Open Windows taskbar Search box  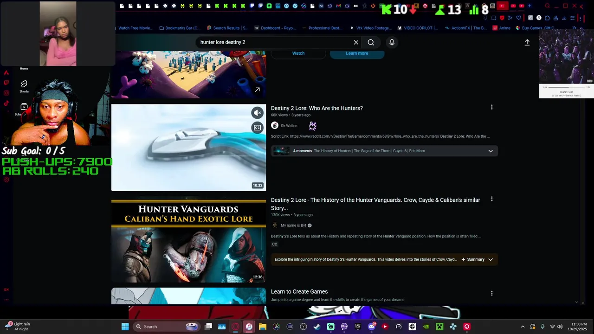tap(166, 327)
